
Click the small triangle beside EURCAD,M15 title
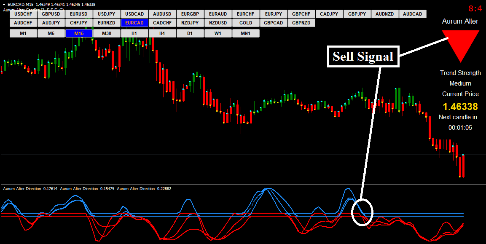4,4
